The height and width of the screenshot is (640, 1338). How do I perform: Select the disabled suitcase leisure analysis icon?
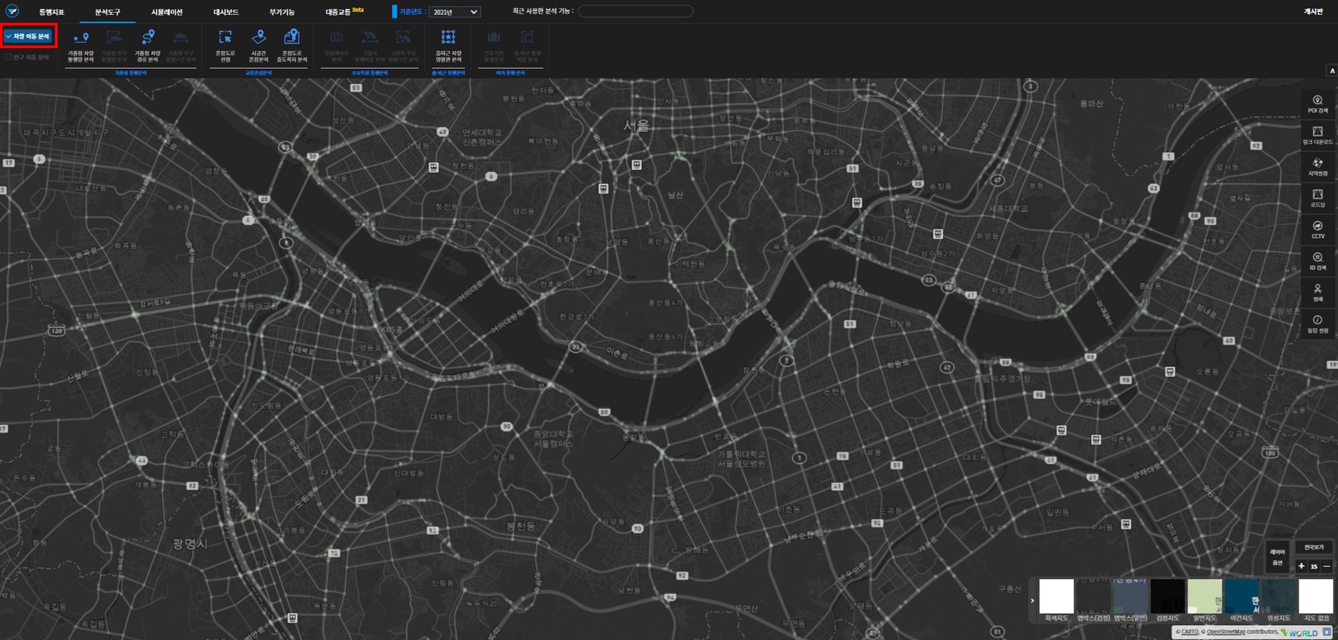click(x=494, y=37)
